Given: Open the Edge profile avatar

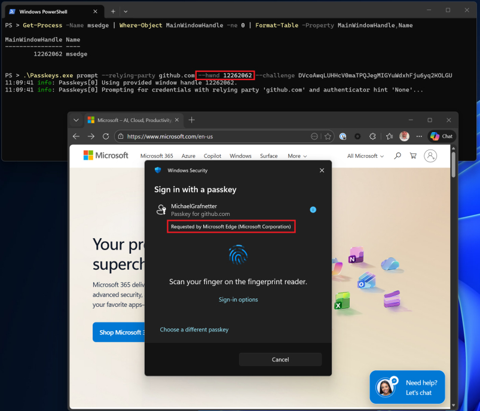Looking at the screenshot, I should coord(405,136).
